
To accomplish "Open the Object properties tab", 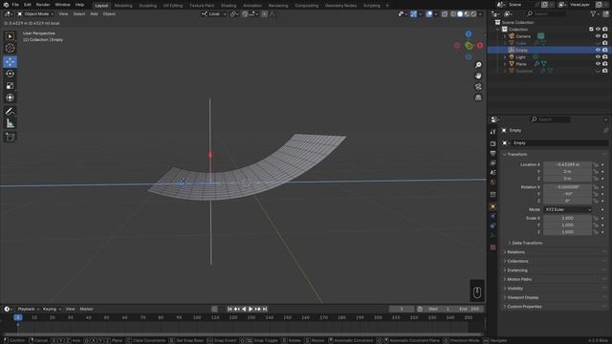I will pyautogui.click(x=493, y=206).
